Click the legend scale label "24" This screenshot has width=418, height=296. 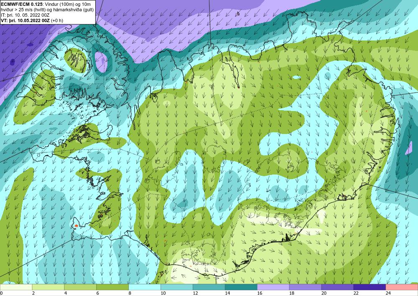click(x=388, y=293)
